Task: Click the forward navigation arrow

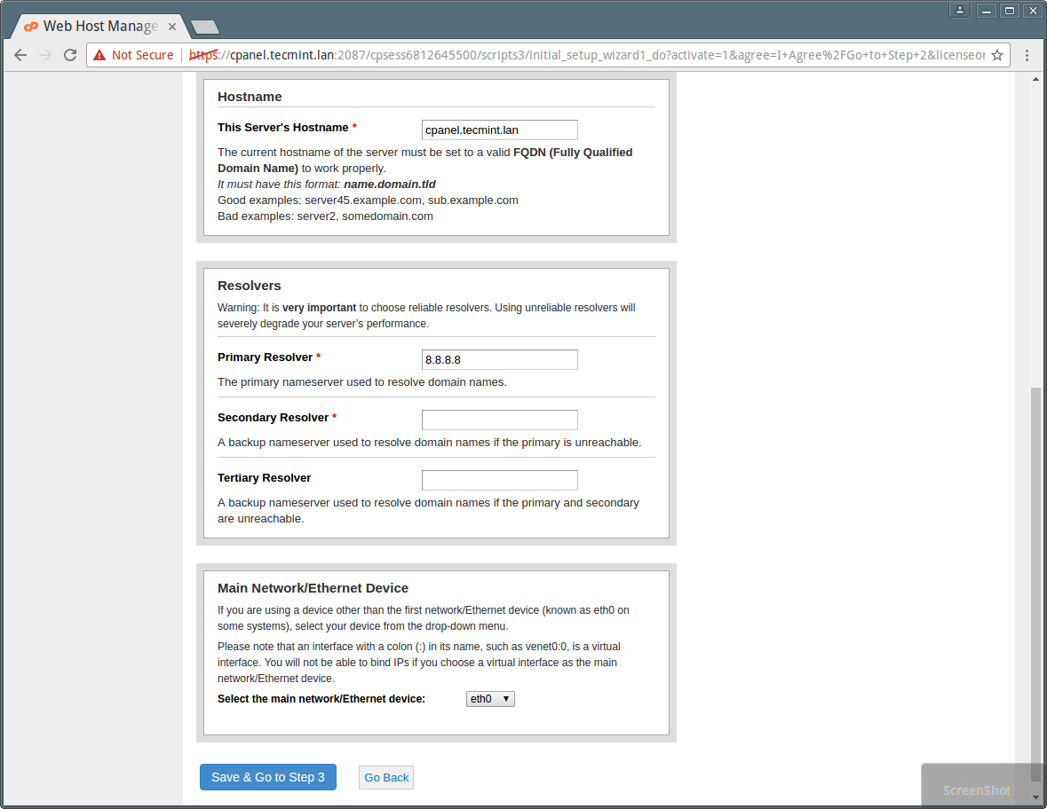Action: [45, 55]
